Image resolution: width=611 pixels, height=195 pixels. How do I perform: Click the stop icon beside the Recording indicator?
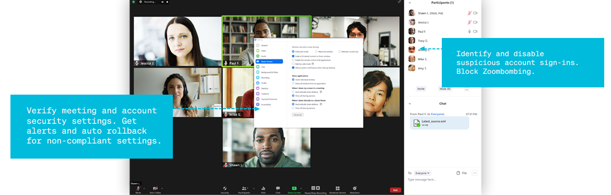[168, 2]
